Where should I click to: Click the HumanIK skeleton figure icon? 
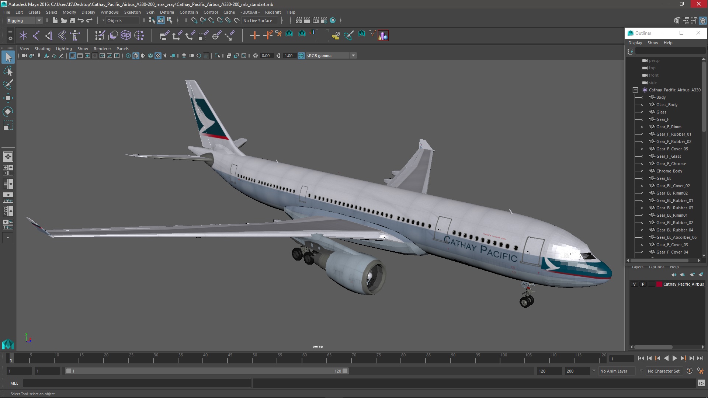pyautogui.click(x=75, y=35)
